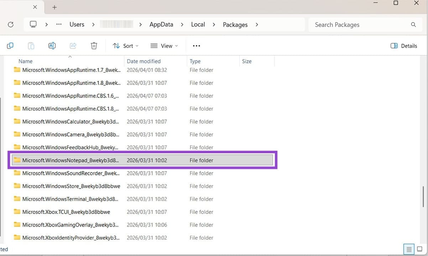Open the See more (...) toolbar menu
Image resolution: width=428 pixels, height=256 pixels.
click(196, 46)
